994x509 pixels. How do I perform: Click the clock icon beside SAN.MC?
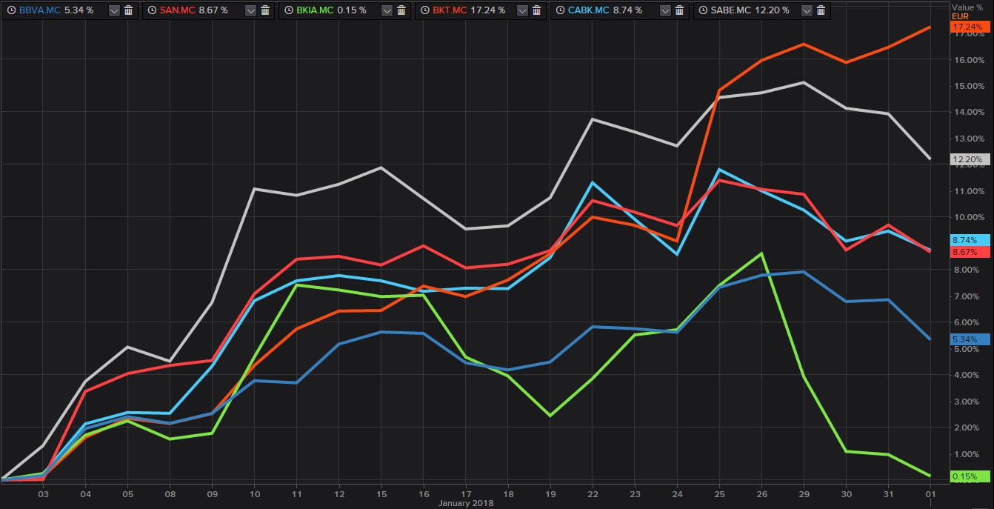tap(150, 10)
